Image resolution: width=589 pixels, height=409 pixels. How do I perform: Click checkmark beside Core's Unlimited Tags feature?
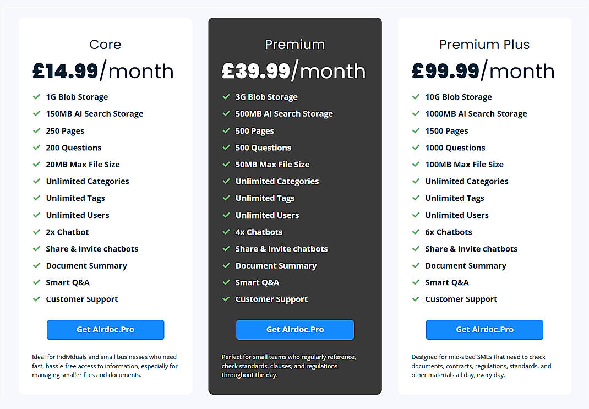click(36, 198)
